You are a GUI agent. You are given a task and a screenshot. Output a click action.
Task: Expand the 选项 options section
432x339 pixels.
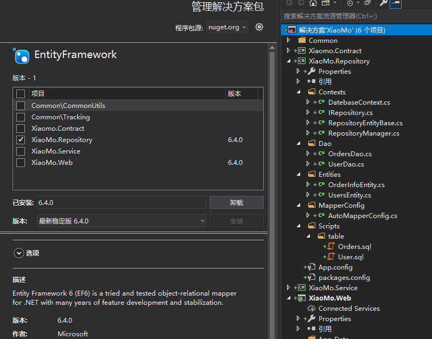pos(19,253)
